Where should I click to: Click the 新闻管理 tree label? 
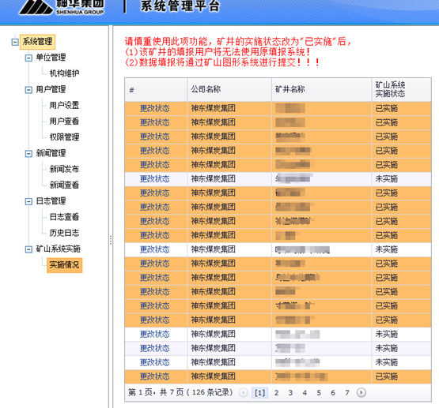tap(51, 153)
